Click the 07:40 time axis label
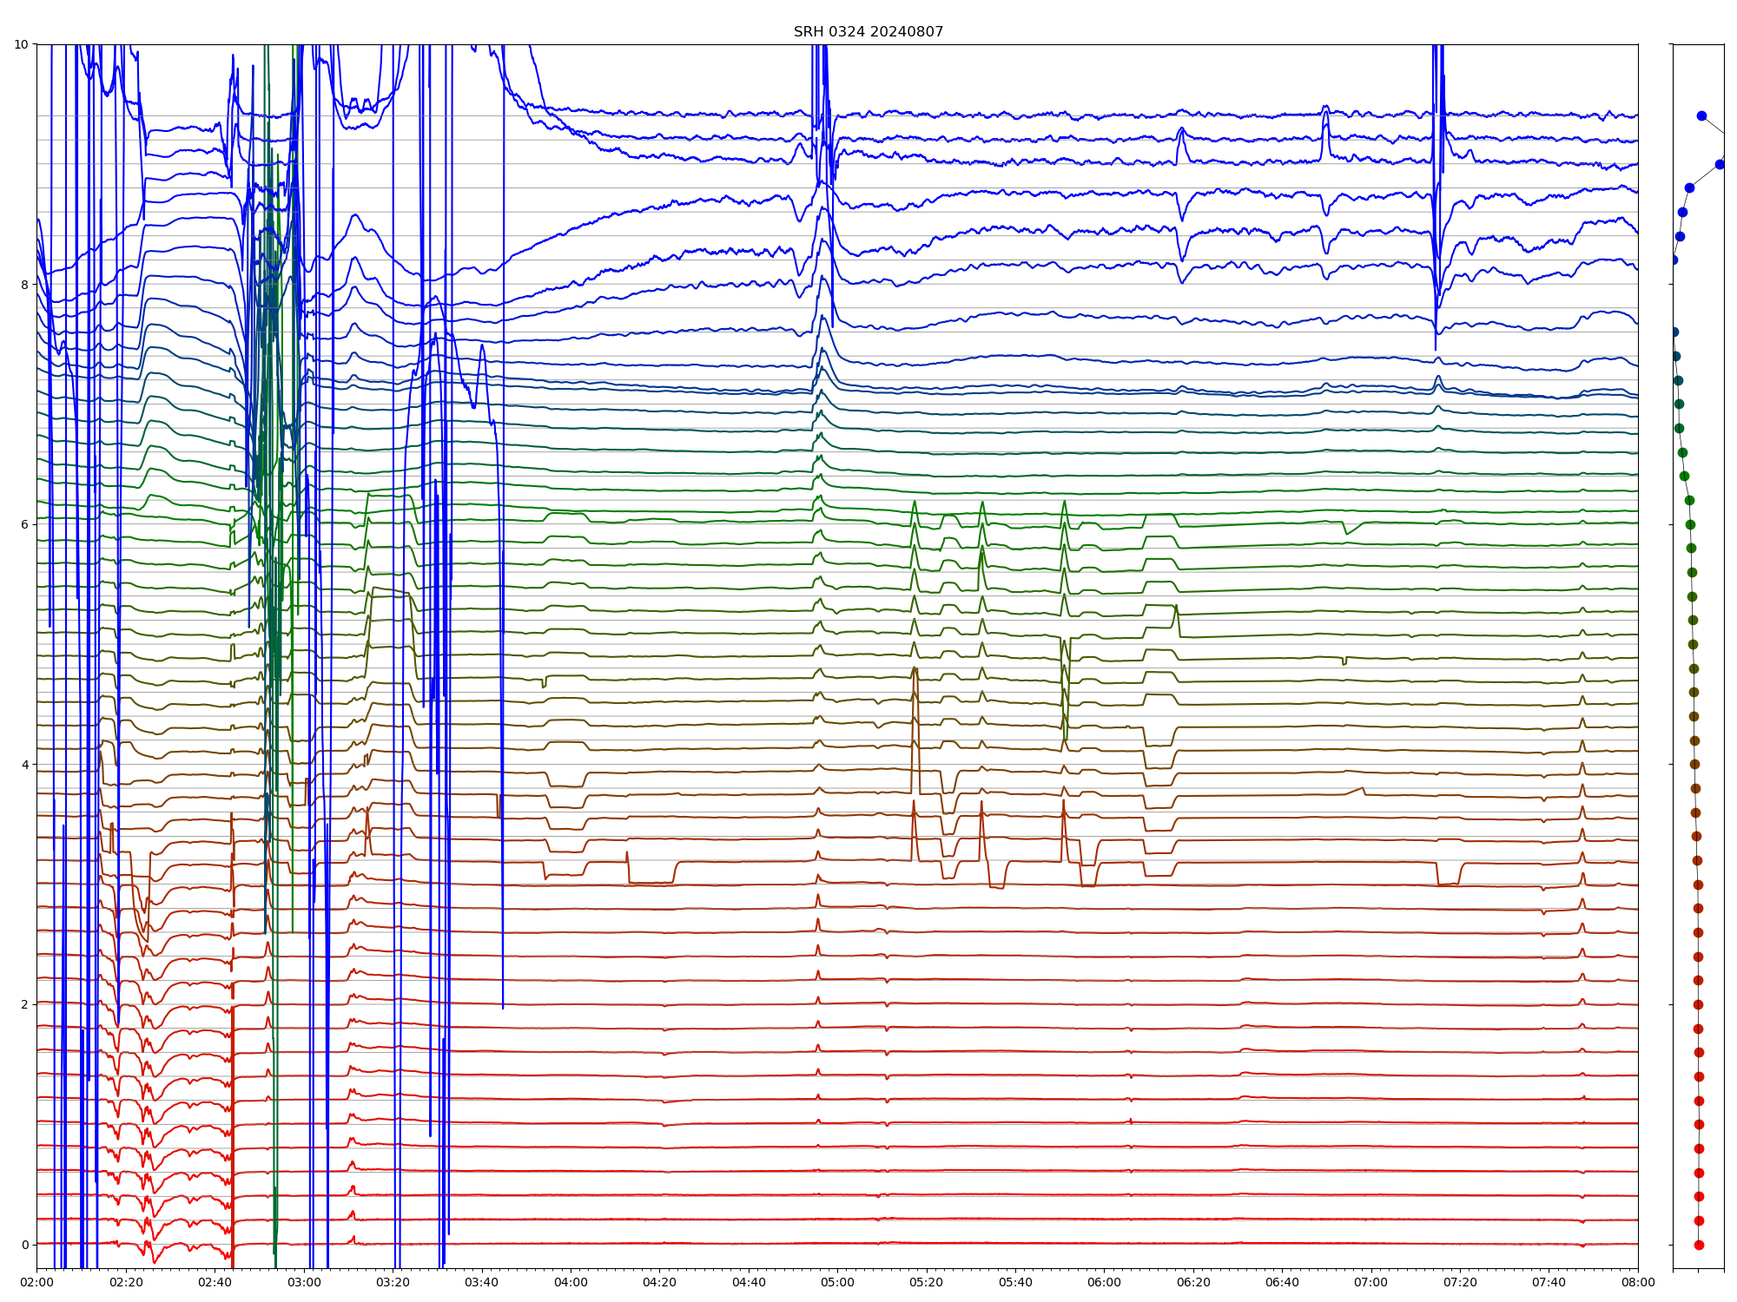Screen dimensions: 1737x1302 click(1549, 1282)
